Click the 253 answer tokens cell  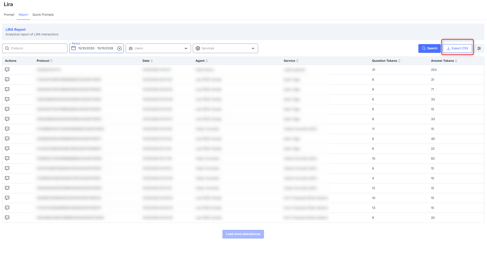(434, 70)
